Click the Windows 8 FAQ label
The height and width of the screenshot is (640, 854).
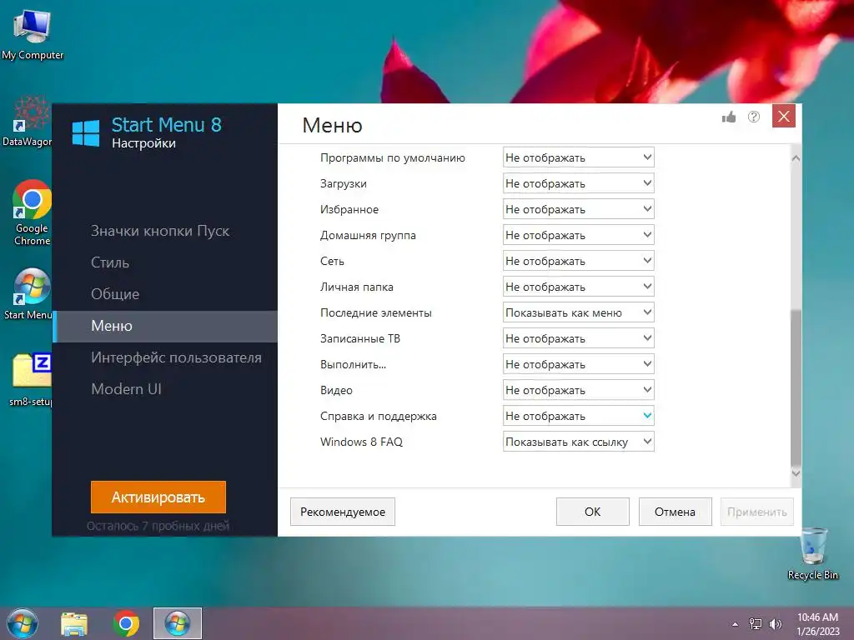[361, 442]
